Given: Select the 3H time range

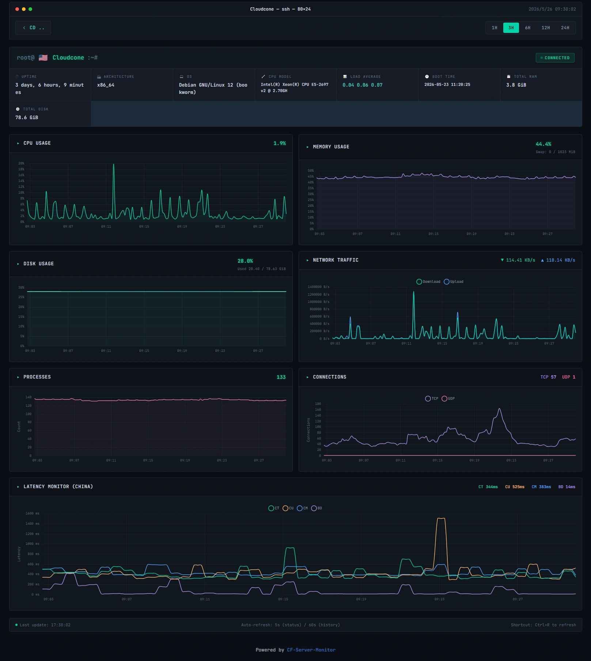Looking at the screenshot, I should (x=511, y=28).
